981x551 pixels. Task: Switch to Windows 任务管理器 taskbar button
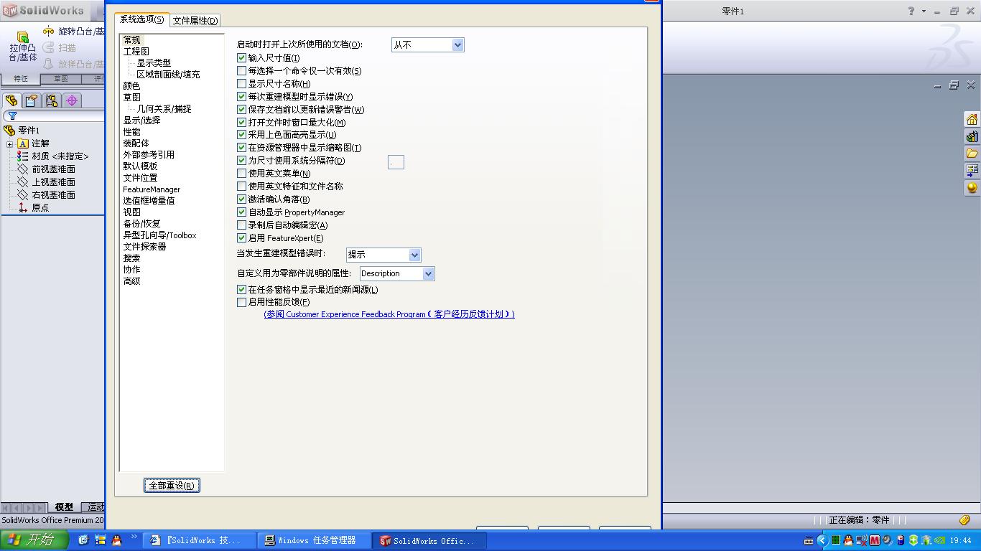[315, 540]
